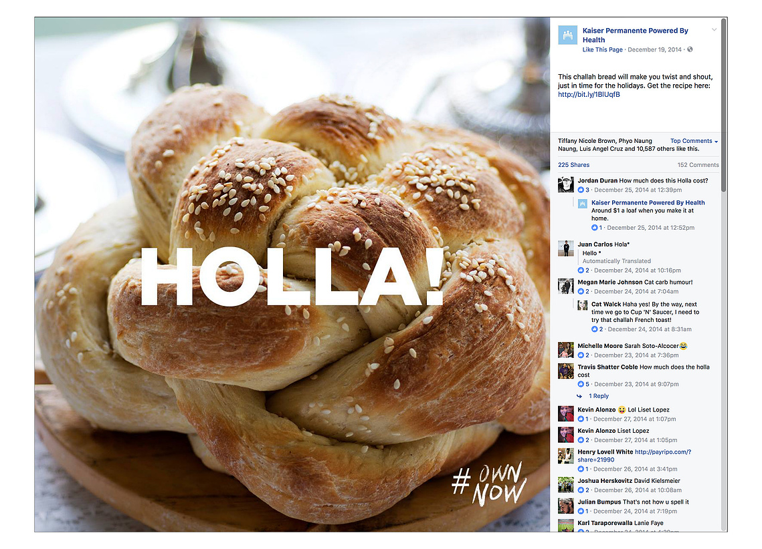Click the like reaction icon on Jordan Duran's comment
The height and width of the screenshot is (549, 762).
click(x=581, y=190)
